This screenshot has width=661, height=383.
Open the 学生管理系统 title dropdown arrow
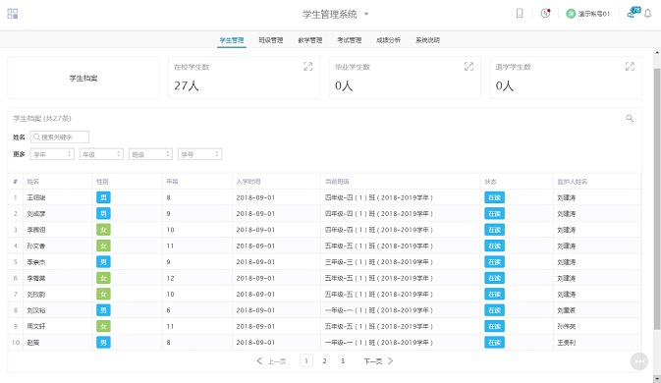click(x=366, y=14)
